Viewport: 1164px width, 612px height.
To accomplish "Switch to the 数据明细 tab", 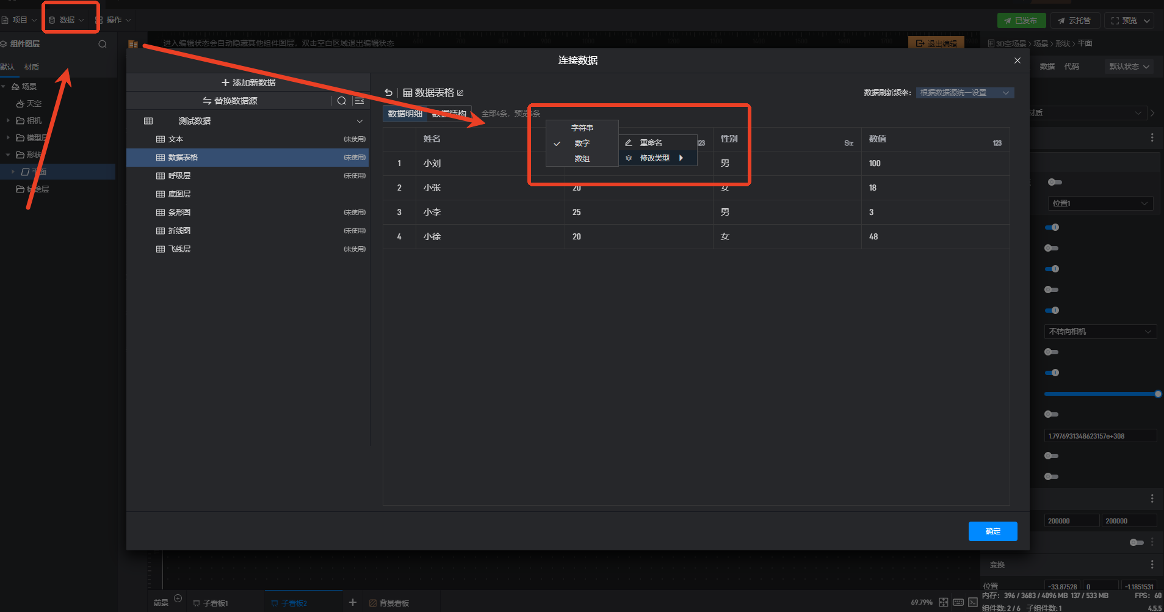I will (405, 114).
